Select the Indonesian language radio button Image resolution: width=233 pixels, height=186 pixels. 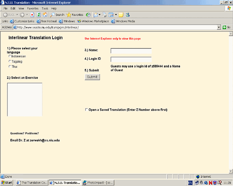point(10,56)
